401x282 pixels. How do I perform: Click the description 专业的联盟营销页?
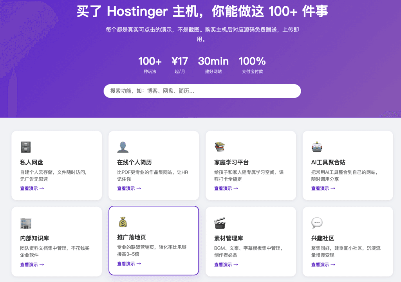click(152, 251)
